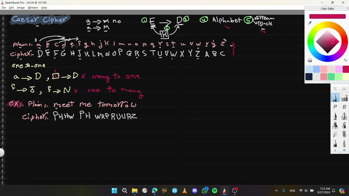Open Microsoft Edge from taskbar

pos(155,191)
